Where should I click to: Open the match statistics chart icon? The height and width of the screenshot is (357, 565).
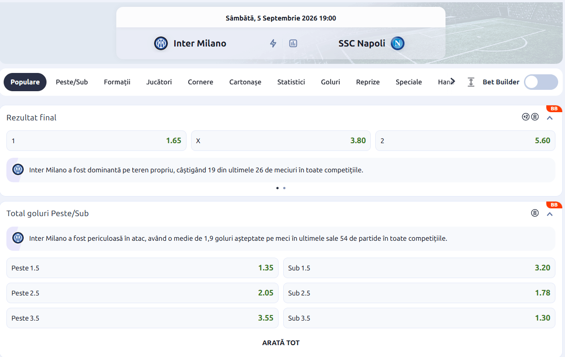point(293,43)
